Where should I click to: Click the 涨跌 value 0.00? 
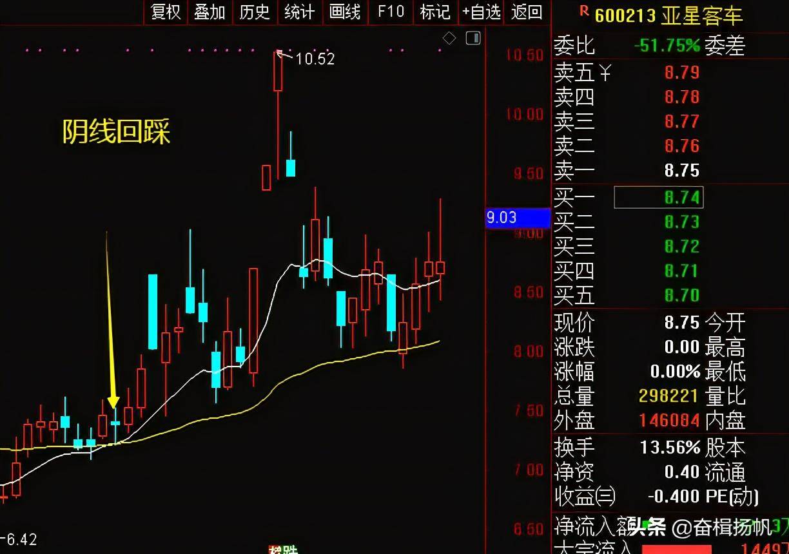pos(682,347)
